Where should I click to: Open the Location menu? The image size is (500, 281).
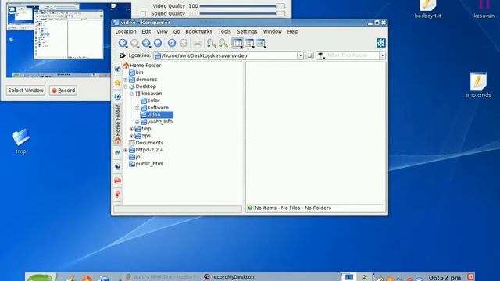tap(126, 31)
